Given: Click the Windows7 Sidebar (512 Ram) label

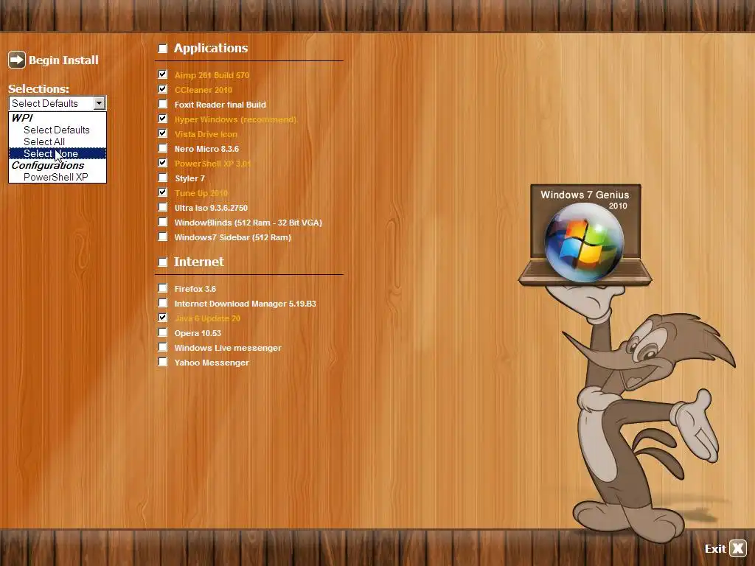Looking at the screenshot, I should point(232,237).
